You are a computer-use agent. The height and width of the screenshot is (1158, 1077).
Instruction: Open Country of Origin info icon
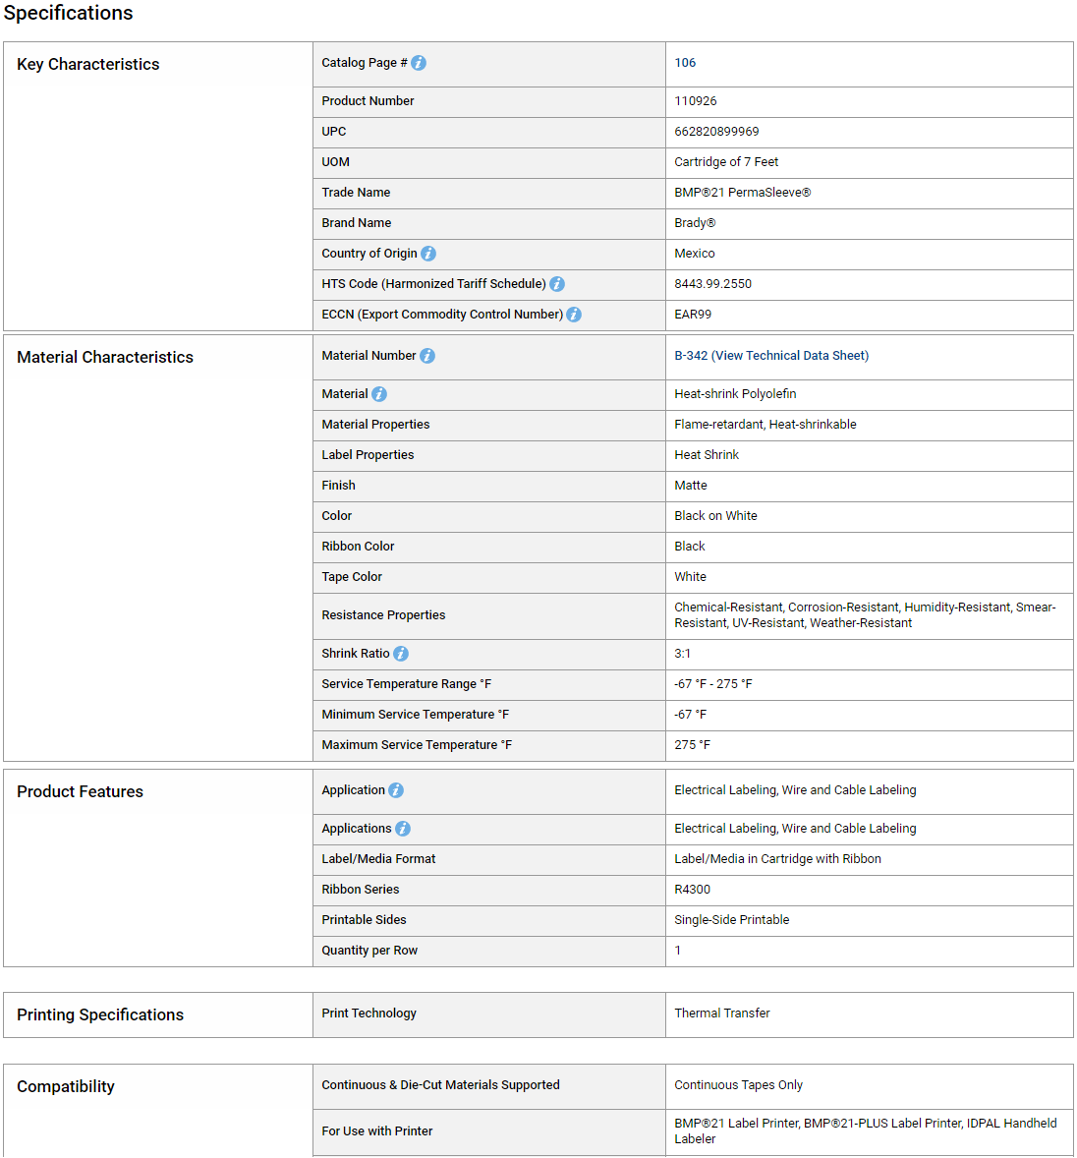[x=428, y=254]
